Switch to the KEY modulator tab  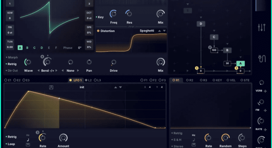(x=218, y=80)
